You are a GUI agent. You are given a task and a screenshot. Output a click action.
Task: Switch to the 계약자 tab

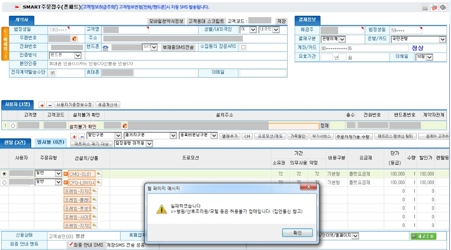pyautogui.click(x=22, y=20)
